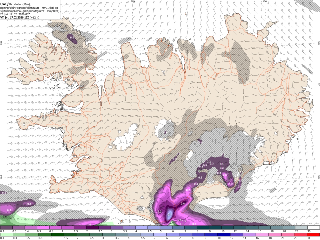The image size is (320, 240).
Task: Pick darkest purple swatch between 2 and 2.5, top row
Action: (x=92, y=227)
